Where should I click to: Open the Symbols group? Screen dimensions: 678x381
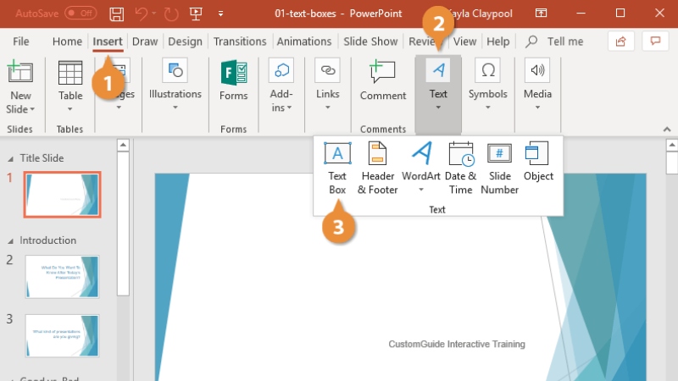point(488,84)
